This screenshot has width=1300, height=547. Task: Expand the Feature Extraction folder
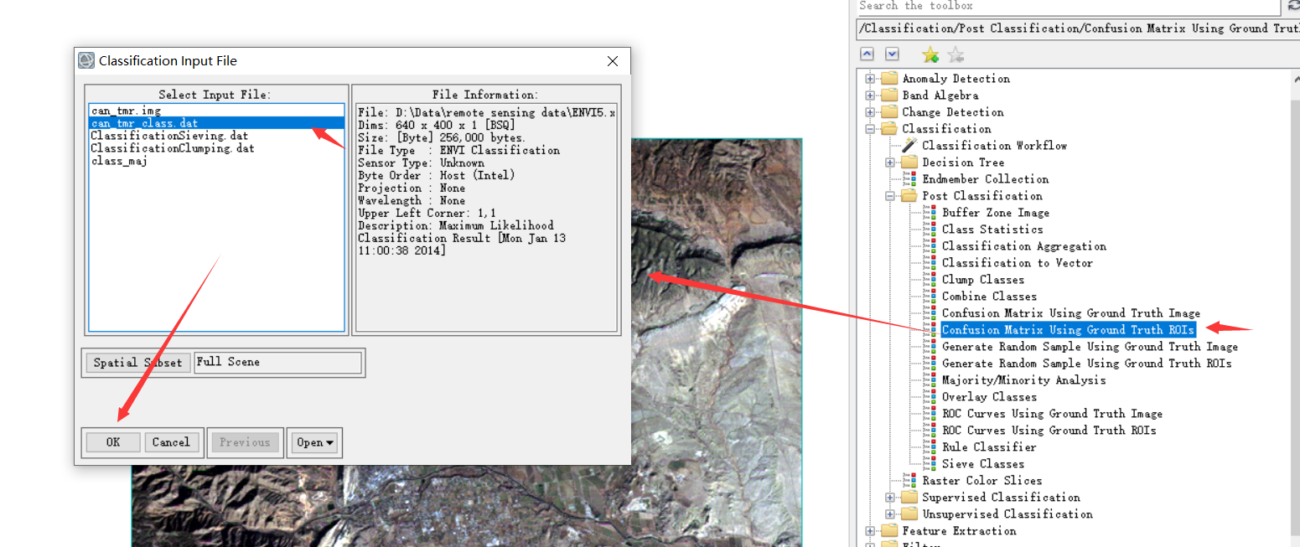point(870,531)
